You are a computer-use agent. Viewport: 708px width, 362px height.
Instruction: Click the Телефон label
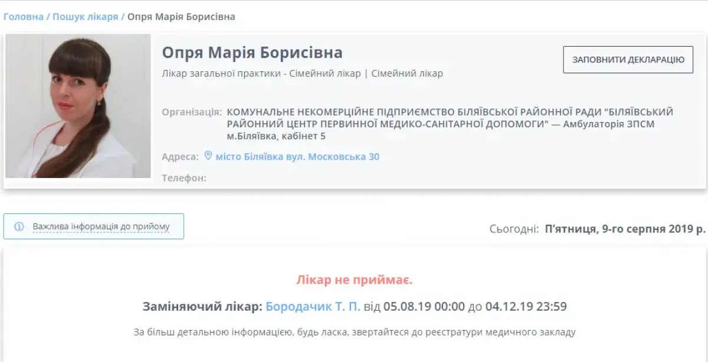[184, 177]
